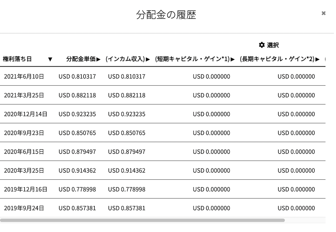336x232 pixels.
Task: Click the 2019年9月24日 date cell
Action: (x=24, y=208)
